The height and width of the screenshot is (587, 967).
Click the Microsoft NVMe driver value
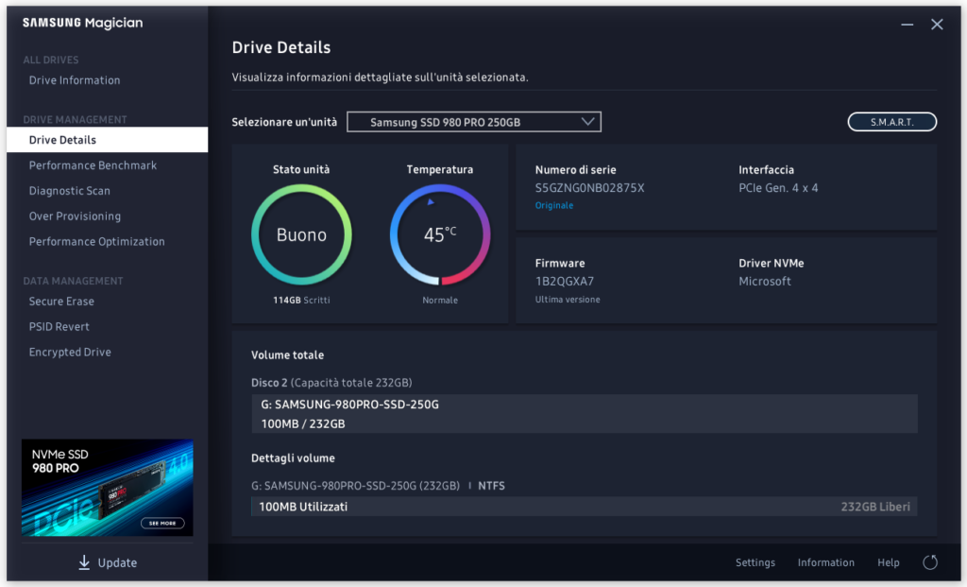click(765, 281)
